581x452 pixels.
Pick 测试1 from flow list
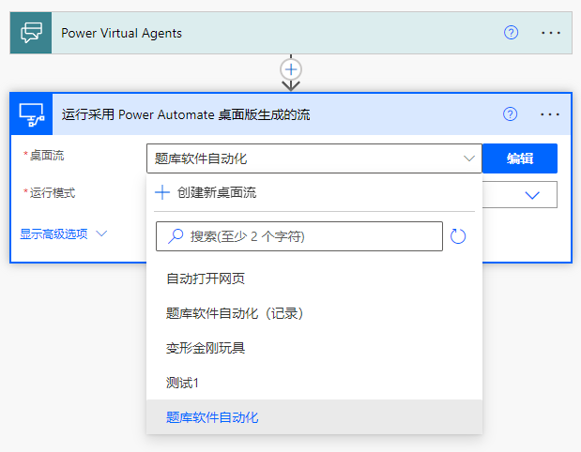(183, 383)
